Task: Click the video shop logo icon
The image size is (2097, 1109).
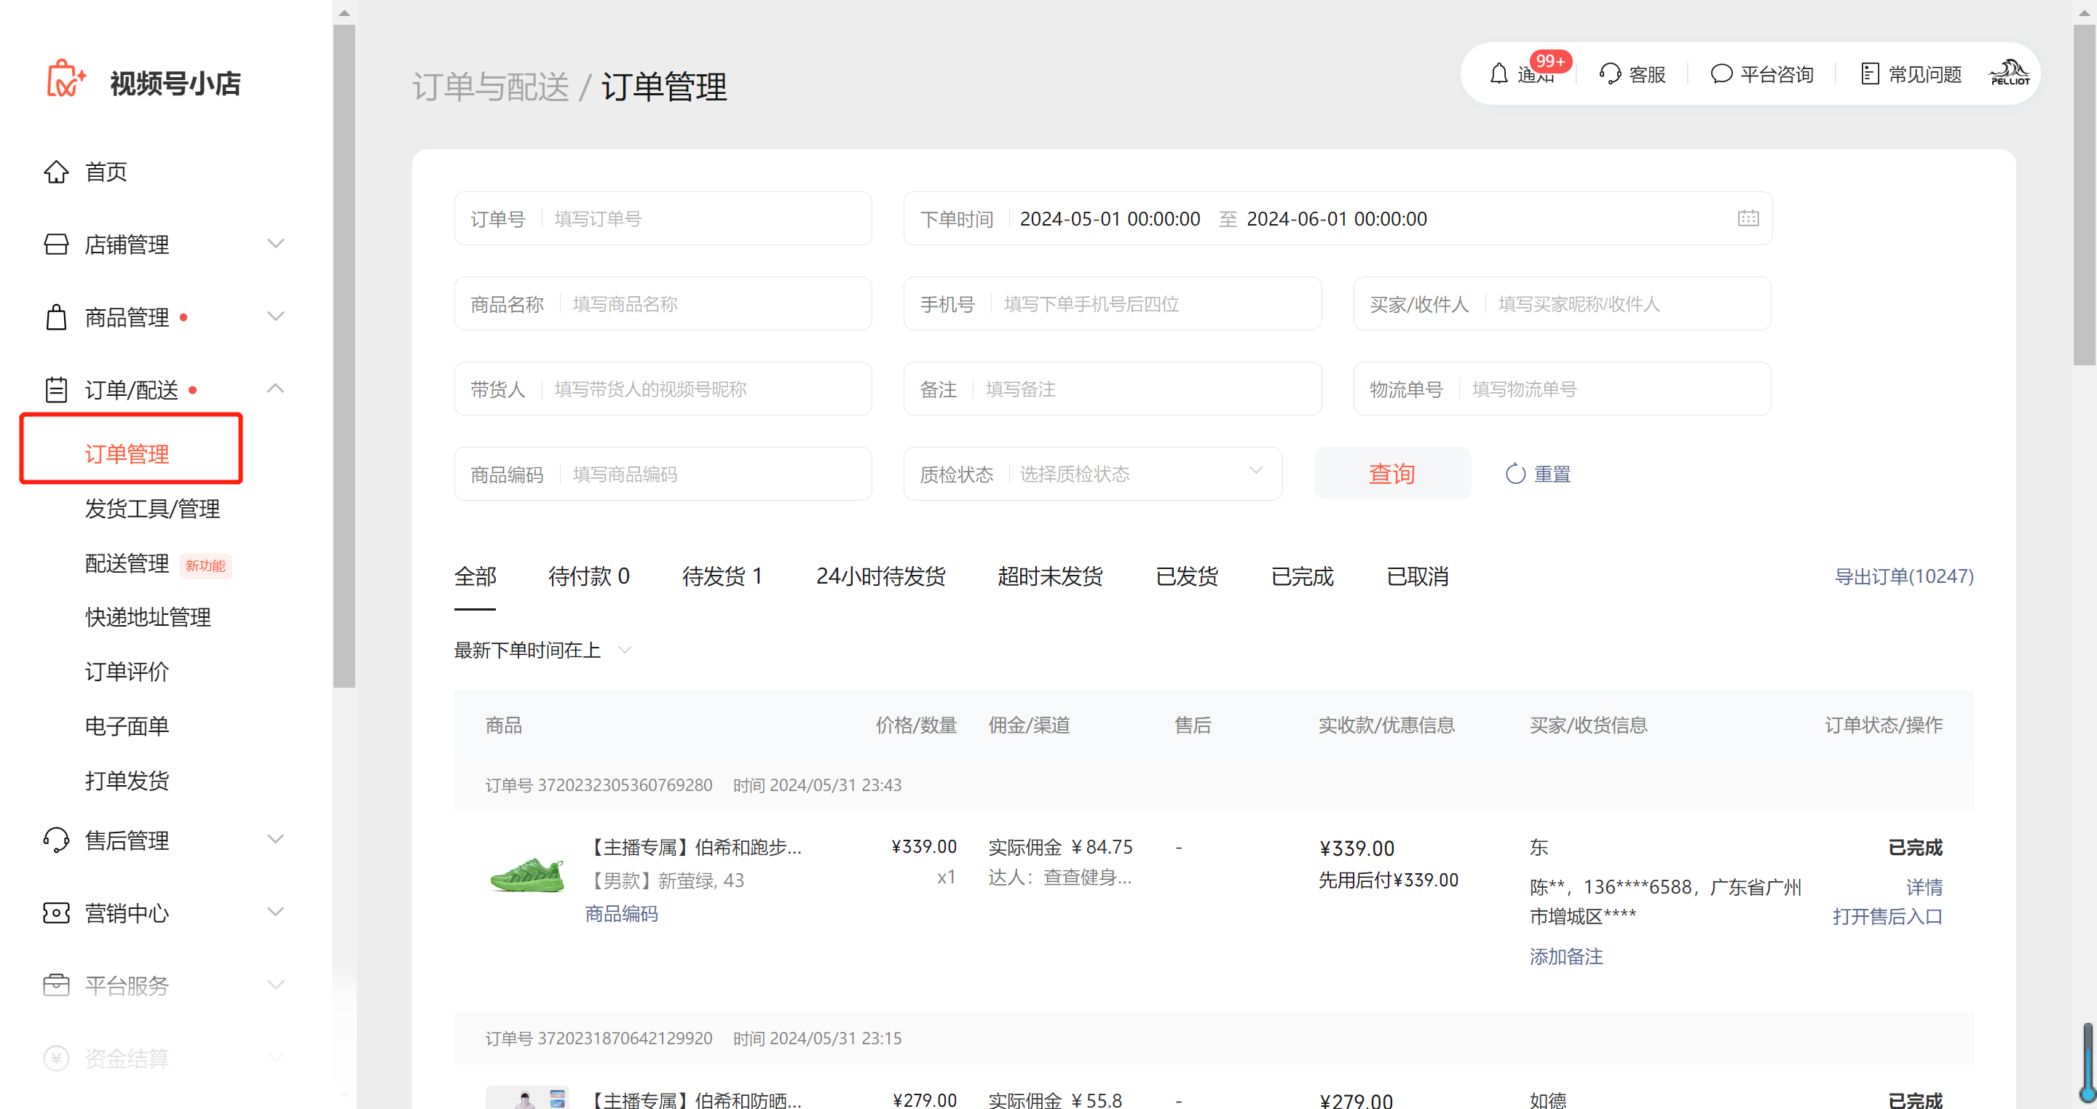Action: pos(65,80)
